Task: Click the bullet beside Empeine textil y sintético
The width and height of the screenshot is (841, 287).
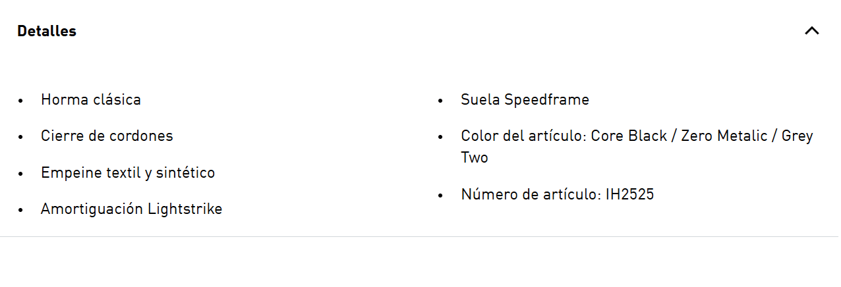Action: click(x=21, y=174)
